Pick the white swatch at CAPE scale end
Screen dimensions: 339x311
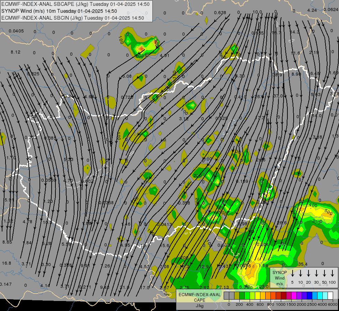pyautogui.click(x=330, y=295)
